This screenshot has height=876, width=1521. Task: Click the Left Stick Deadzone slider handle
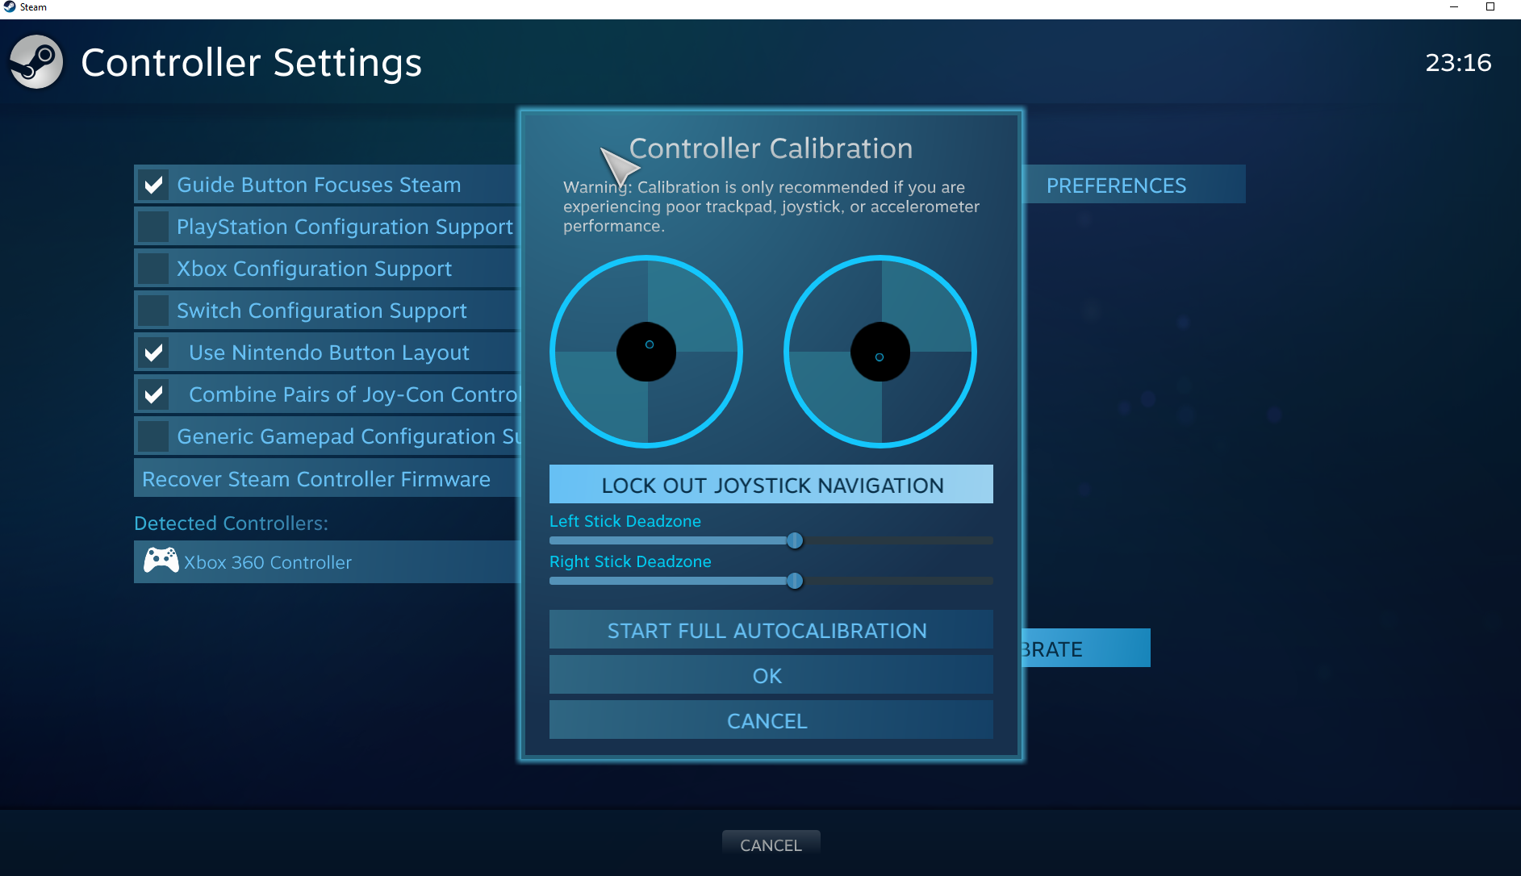(x=795, y=540)
